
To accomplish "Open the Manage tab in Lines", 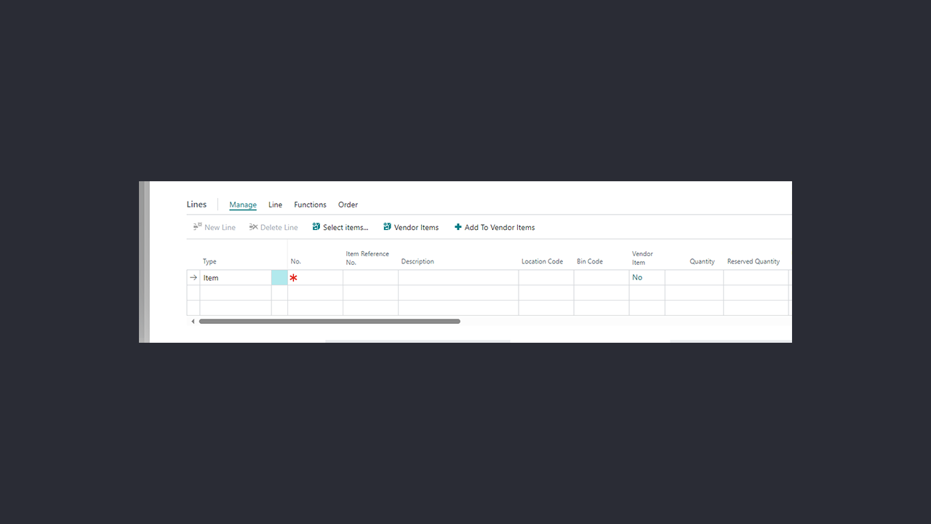I will point(243,205).
